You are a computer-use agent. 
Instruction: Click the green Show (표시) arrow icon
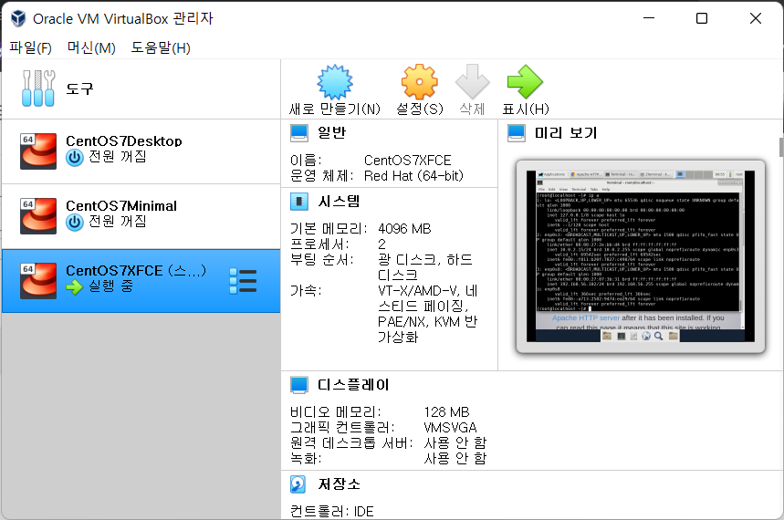(525, 81)
